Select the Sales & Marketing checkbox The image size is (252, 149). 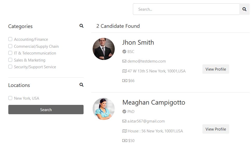[10, 60]
